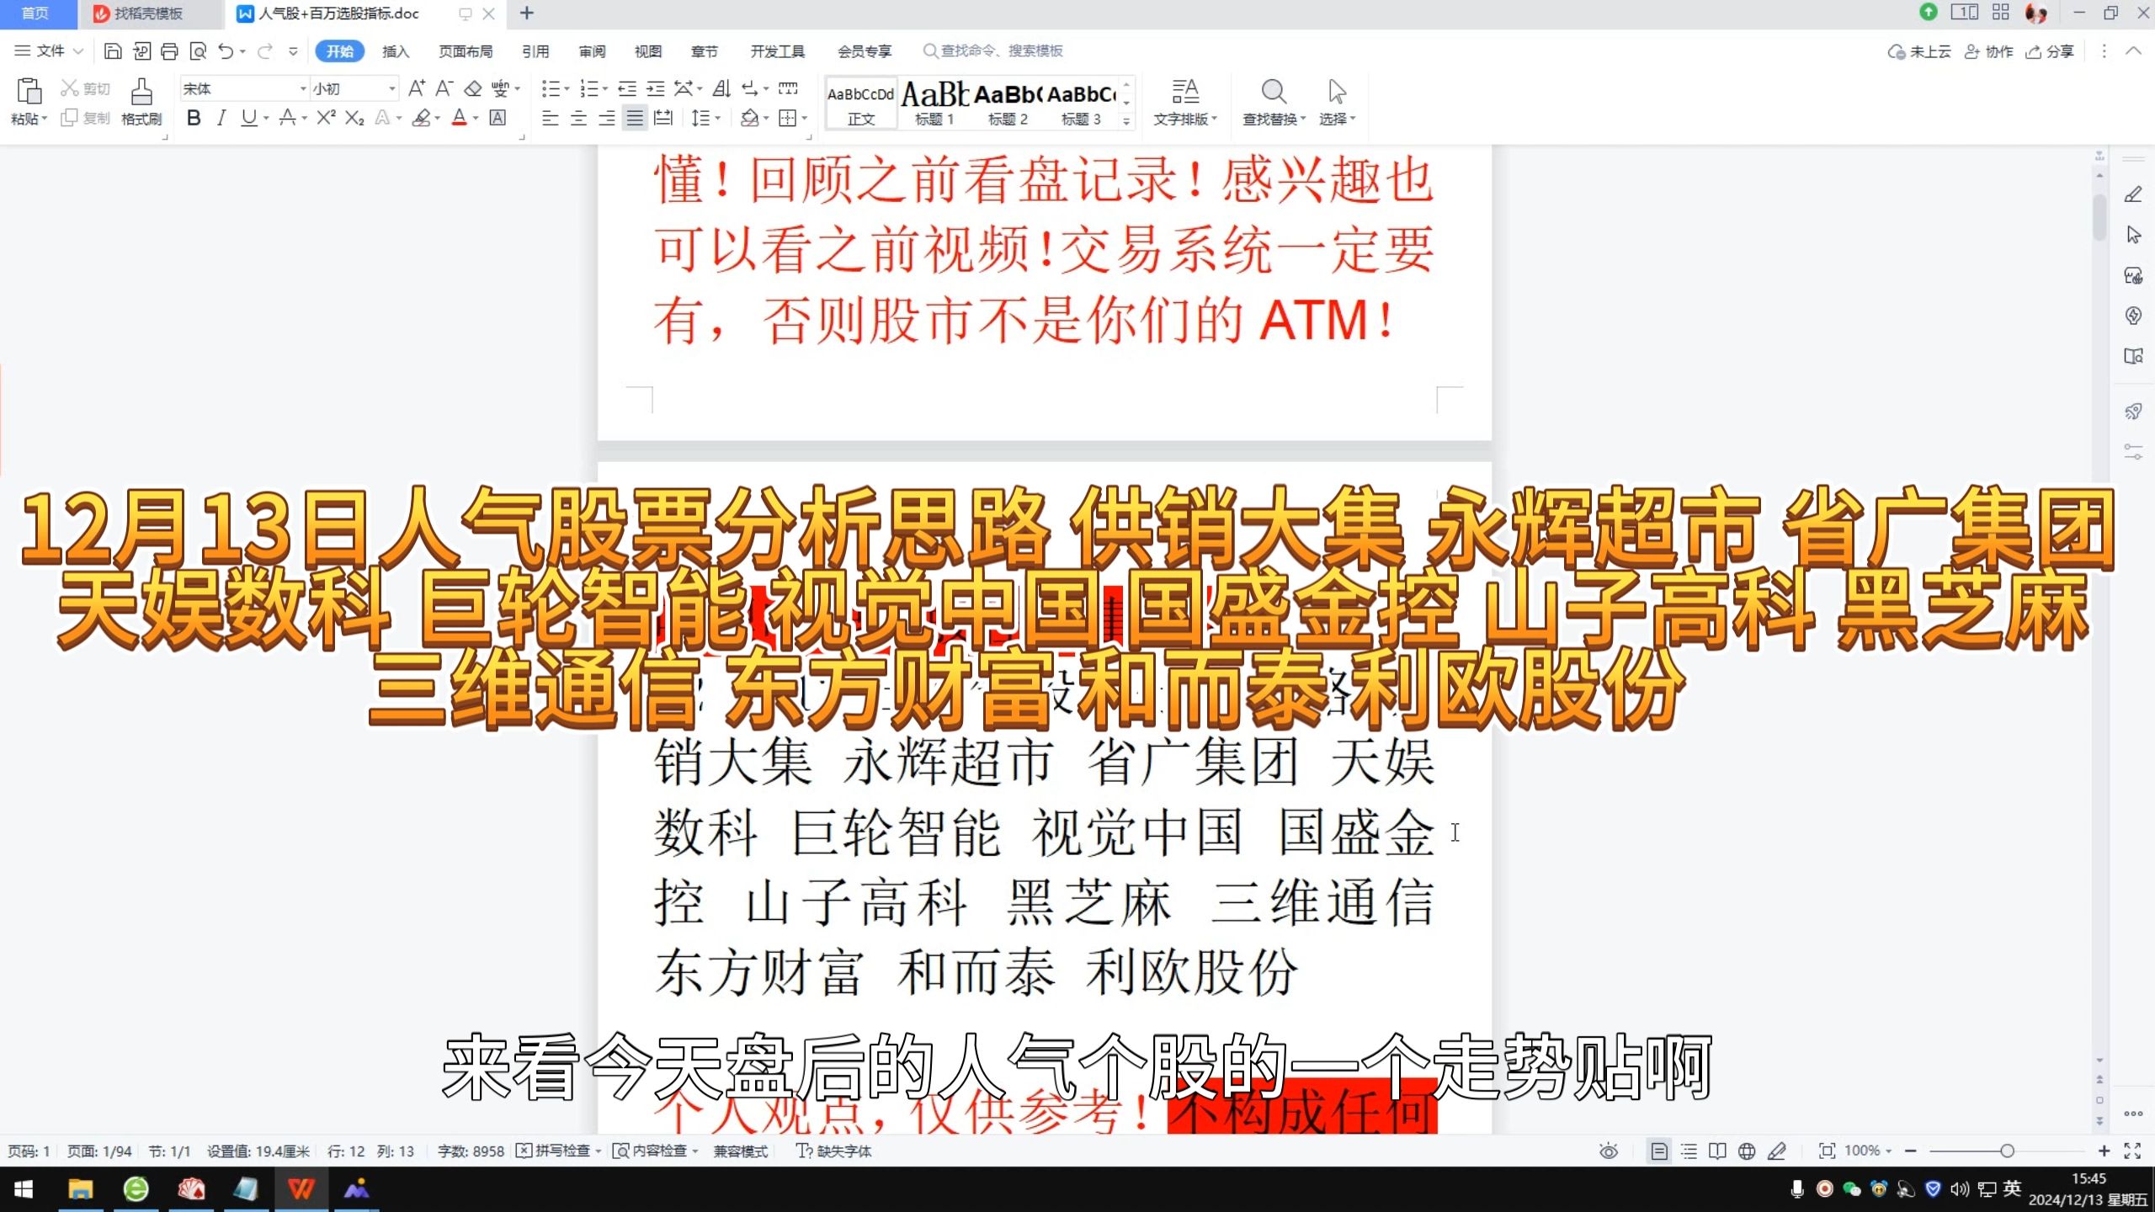Image resolution: width=2155 pixels, height=1212 pixels.
Task: Click the Redo arrow icon
Action: click(264, 51)
